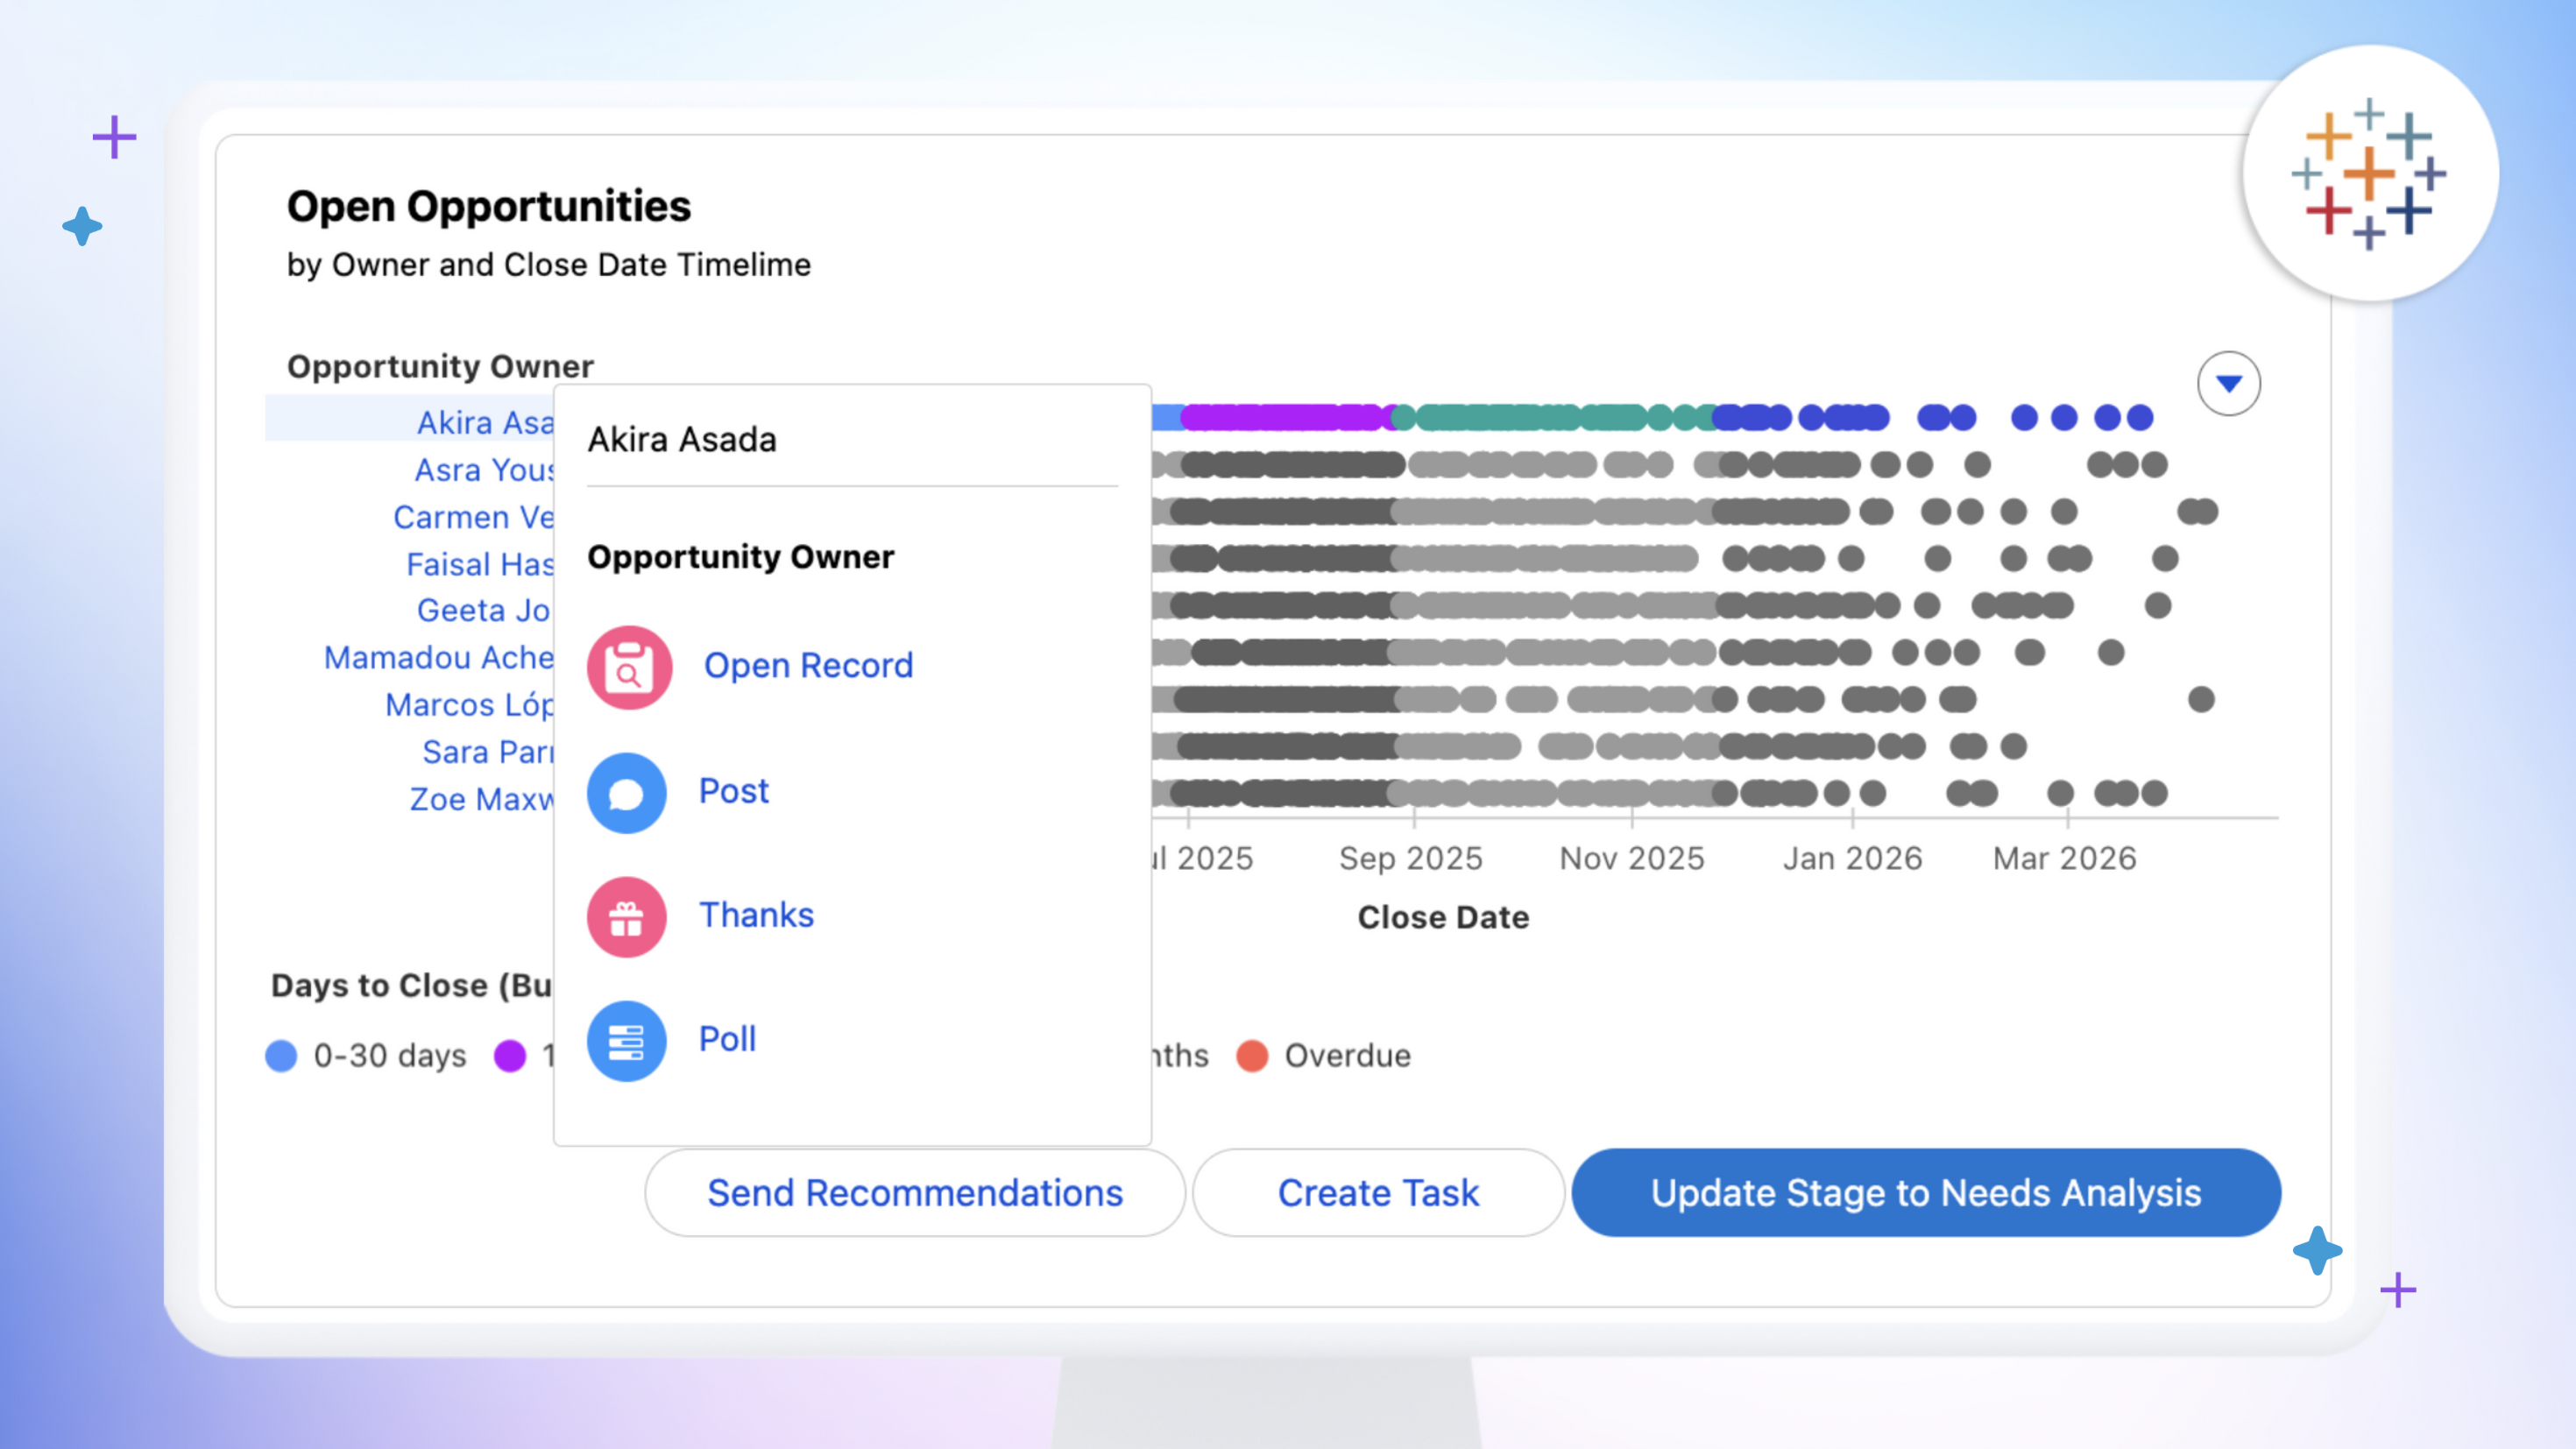Select the Carmen Ve owner row label
This screenshot has height=1449, width=2576.
coord(473,518)
